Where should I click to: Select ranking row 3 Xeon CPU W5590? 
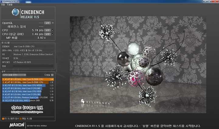pos(28,85)
